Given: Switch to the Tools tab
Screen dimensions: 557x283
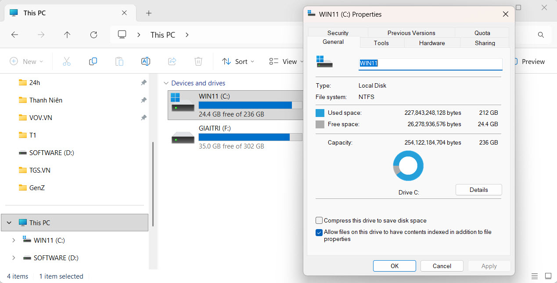Looking at the screenshot, I should point(381,42).
